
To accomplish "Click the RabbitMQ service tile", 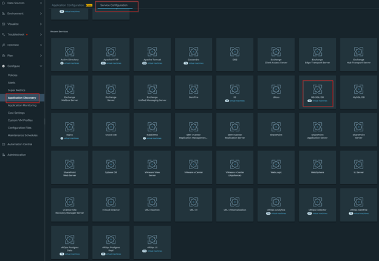I will click(x=152, y=130).
